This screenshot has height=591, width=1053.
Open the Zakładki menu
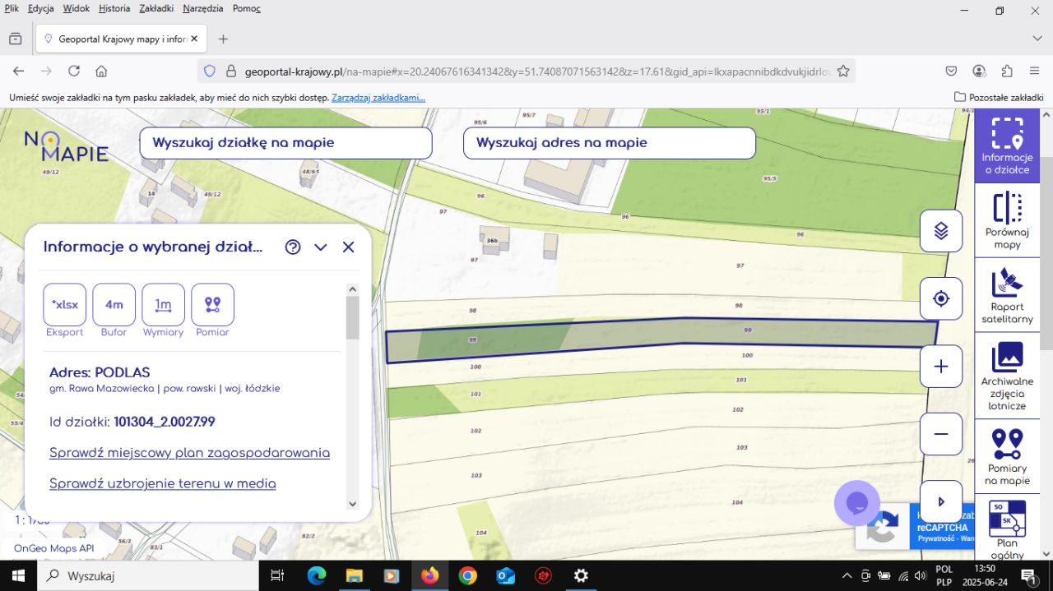click(x=156, y=8)
